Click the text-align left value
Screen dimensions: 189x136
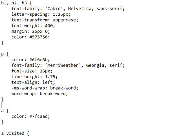(49, 82)
